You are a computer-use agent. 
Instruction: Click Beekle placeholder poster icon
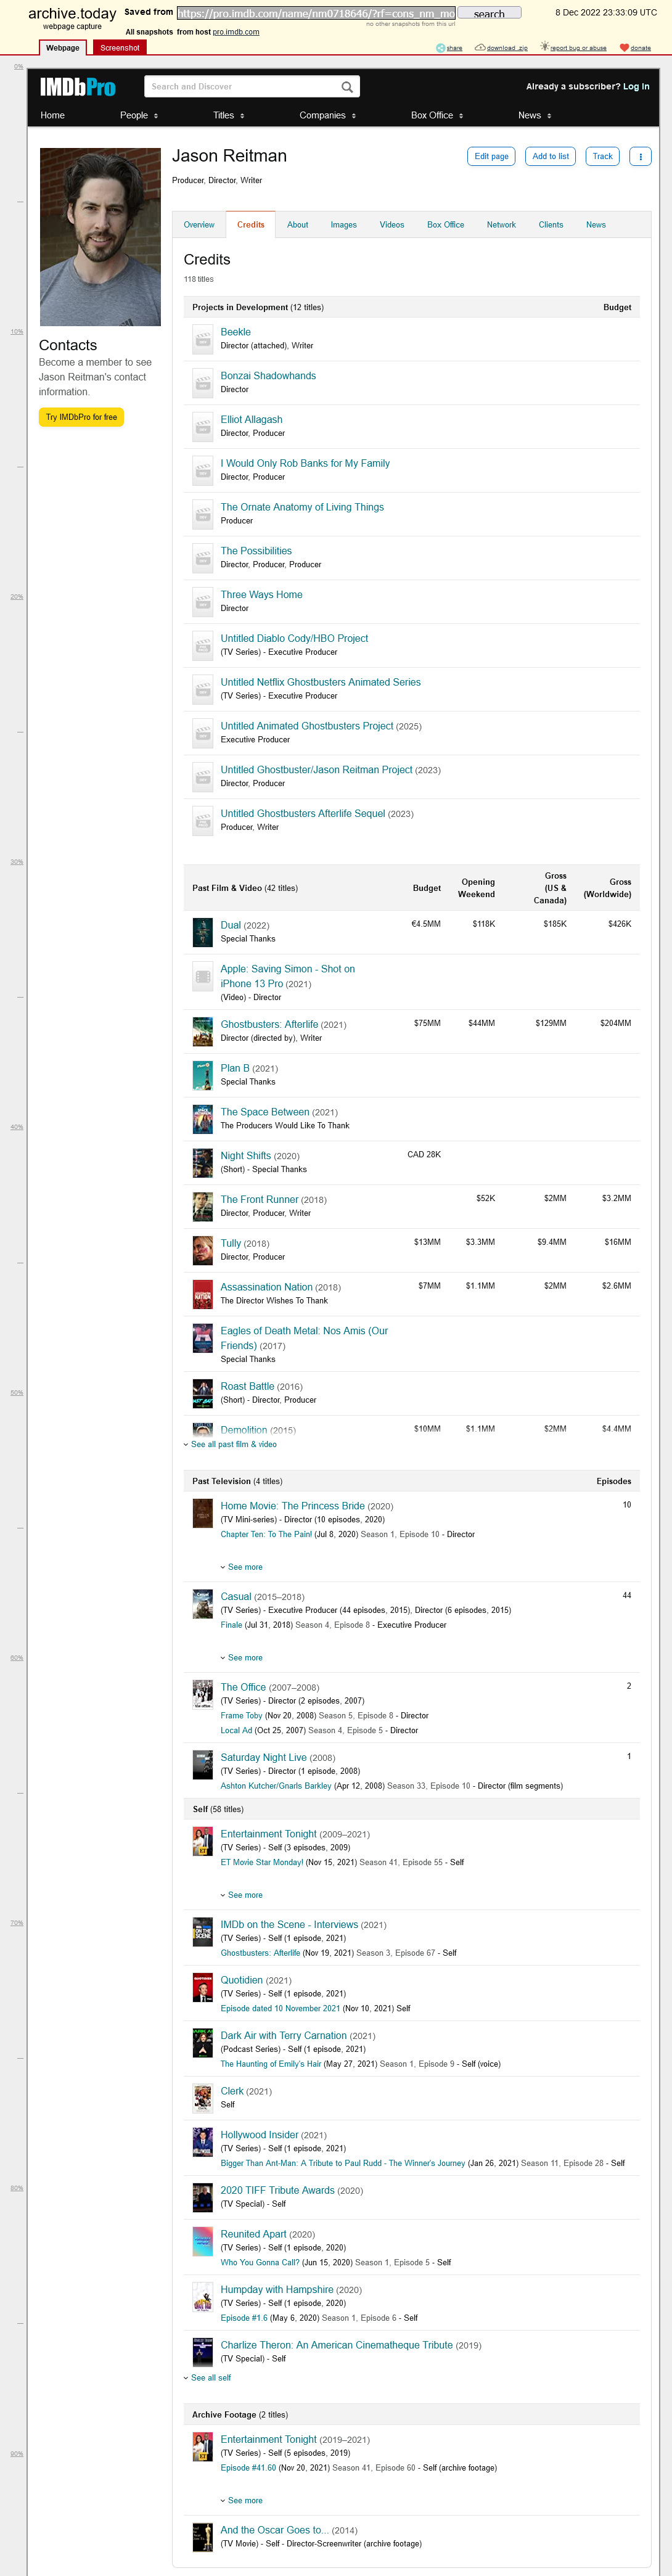(202, 339)
